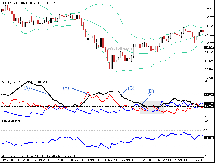This screenshot has height=163, width=215.
Task: Click the 7 Jan 2008 date label
Action: [x=7, y=160]
